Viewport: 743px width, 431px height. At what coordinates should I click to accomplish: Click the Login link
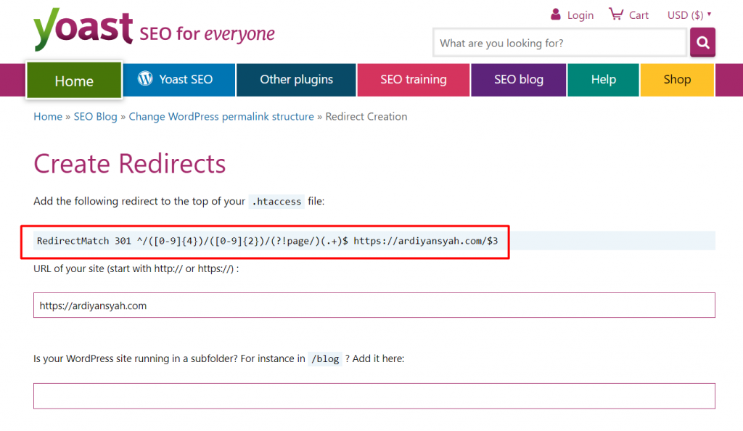coord(580,15)
